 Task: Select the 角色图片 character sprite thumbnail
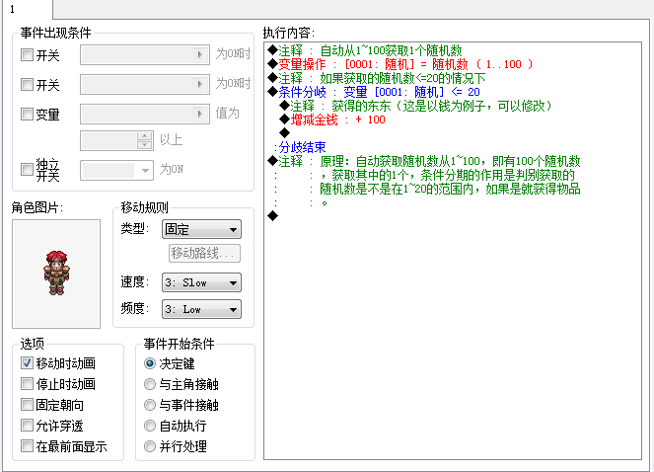[56, 274]
